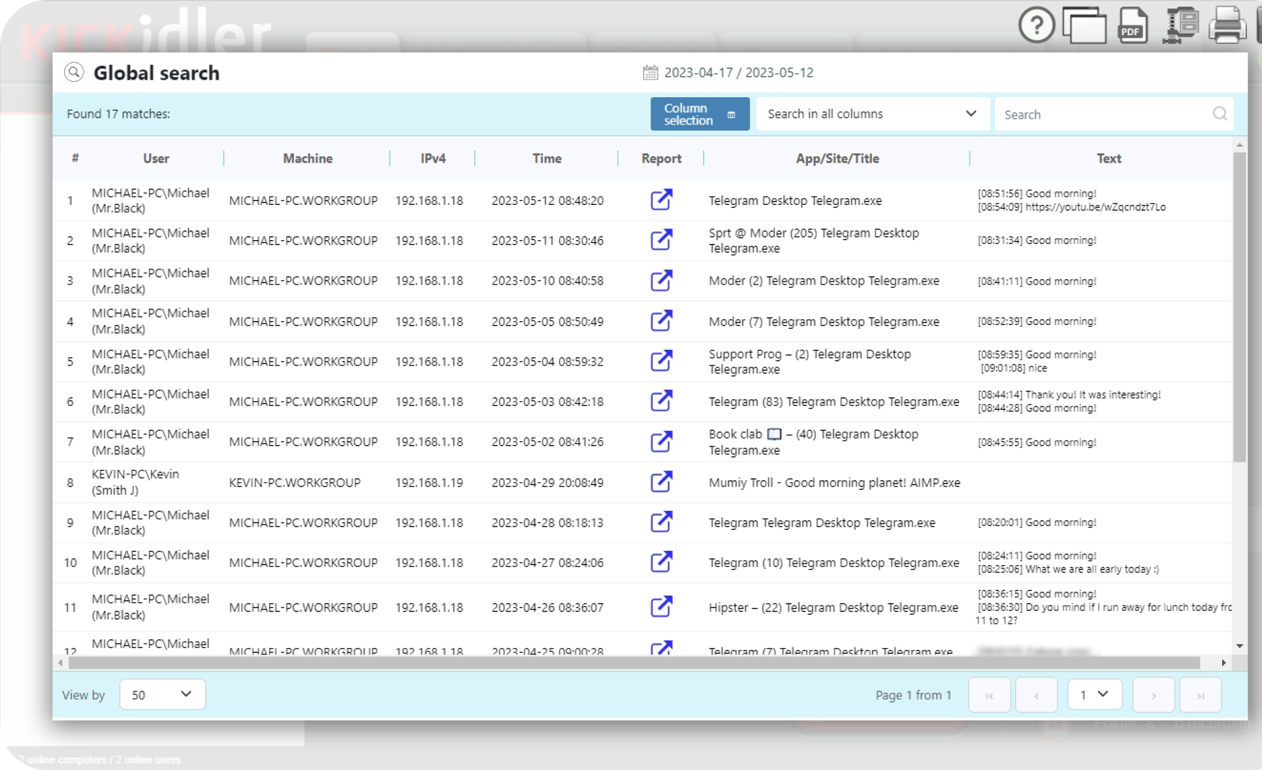Sort by User column header

pos(156,159)
